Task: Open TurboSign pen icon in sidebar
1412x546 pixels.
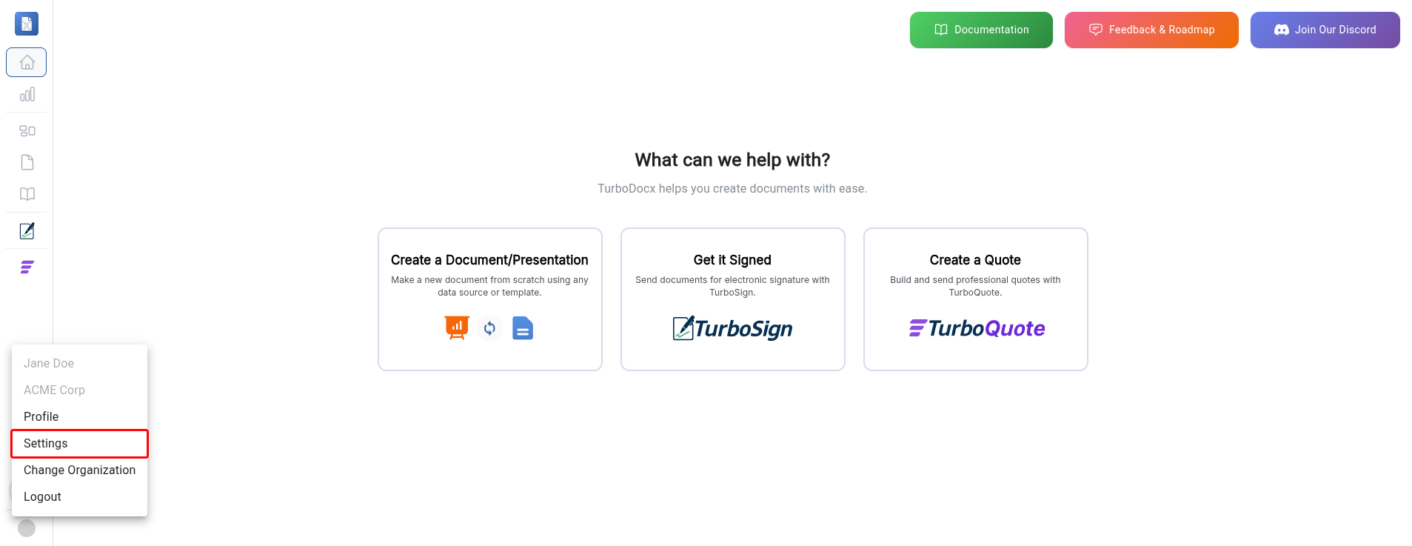Action: coord(27,231)
